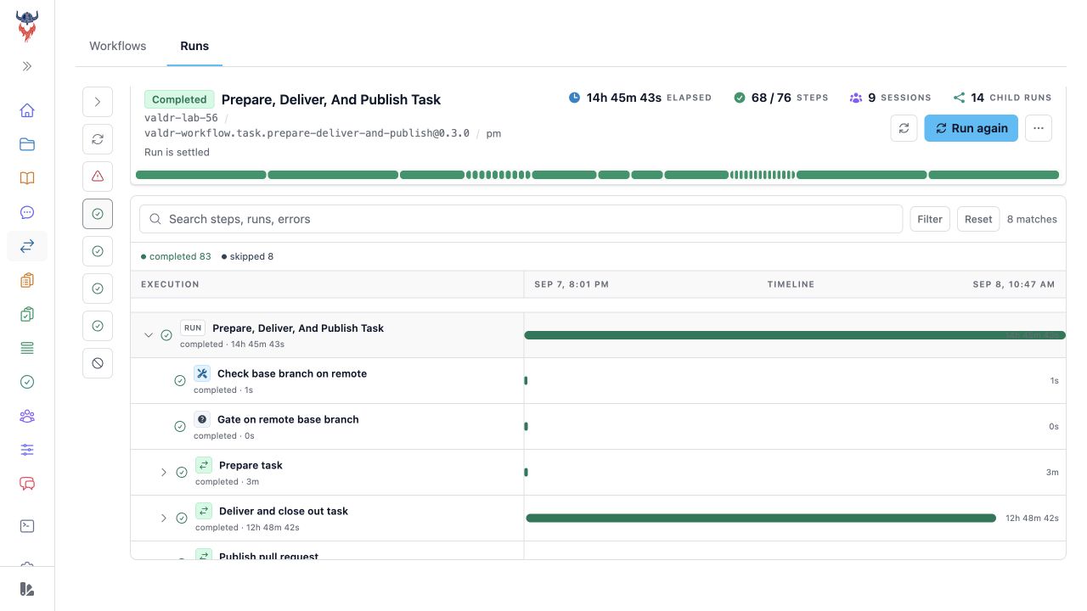Open the blue folder icon in the sidebar
This screenshot has width=1087, height=611.
pyautogui.click(x=27, y=144)
